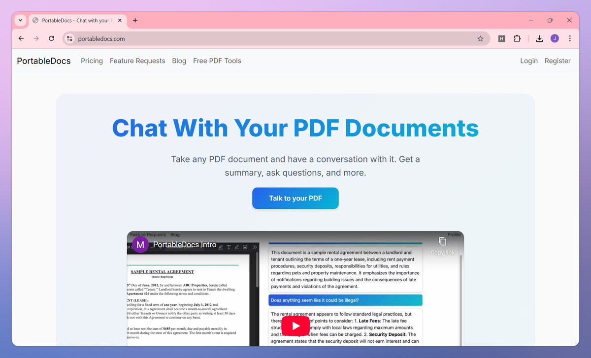The width and height of the screenshot is (591, 358).
Task: Click the Talk to your PDF button
Action: 295,198
